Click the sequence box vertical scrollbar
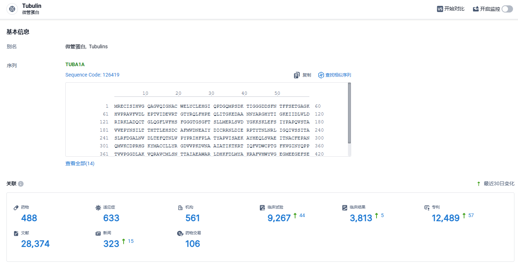518x265 pixels. click(x=349, y=113)
